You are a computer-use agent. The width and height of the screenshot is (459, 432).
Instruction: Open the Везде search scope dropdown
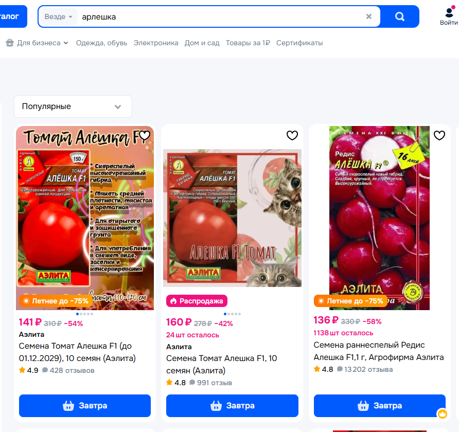(x=59, y=16)
